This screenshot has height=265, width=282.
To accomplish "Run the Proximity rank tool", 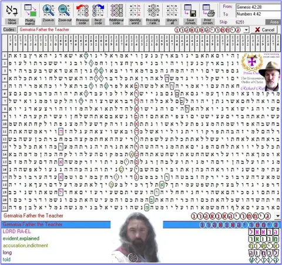I will click(x=153, y=15).
